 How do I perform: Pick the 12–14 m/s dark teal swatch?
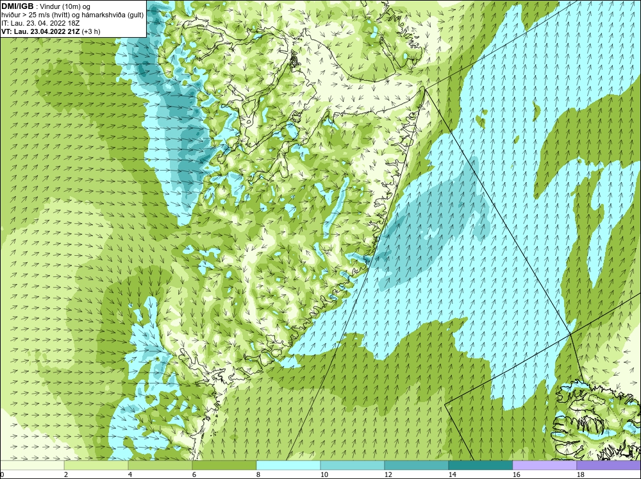tap(416, 465)
